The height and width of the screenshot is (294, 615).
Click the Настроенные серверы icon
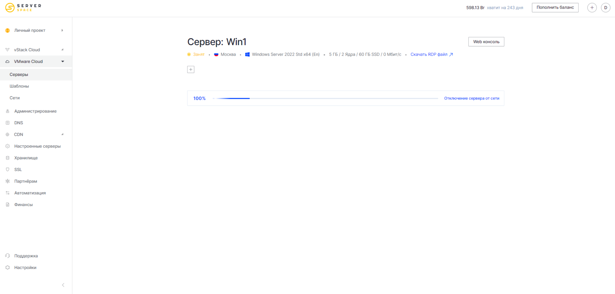pyautogui.click(x=8, y=146)
